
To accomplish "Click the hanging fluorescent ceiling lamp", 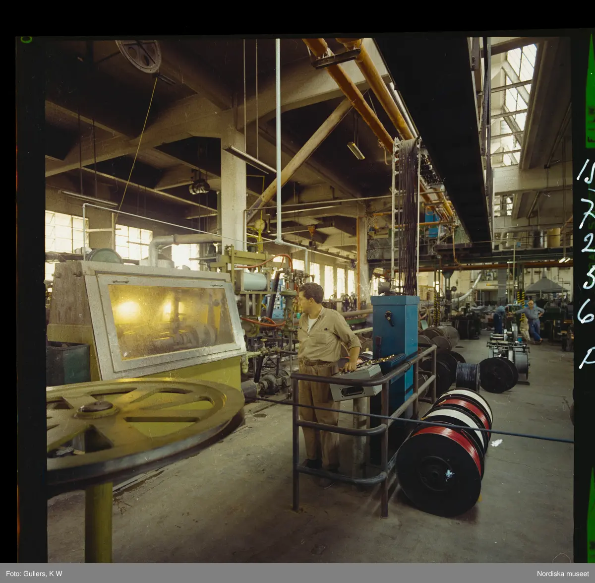I will coord(356,150).
